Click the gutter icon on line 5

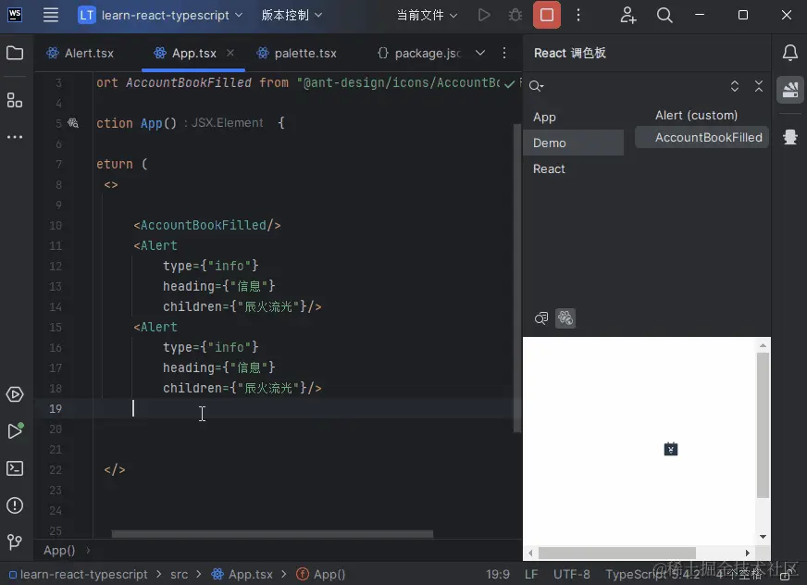[x=73, y=123]
